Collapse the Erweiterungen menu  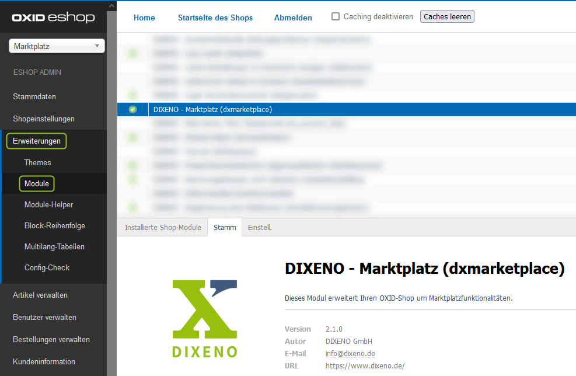coord(36,141)
